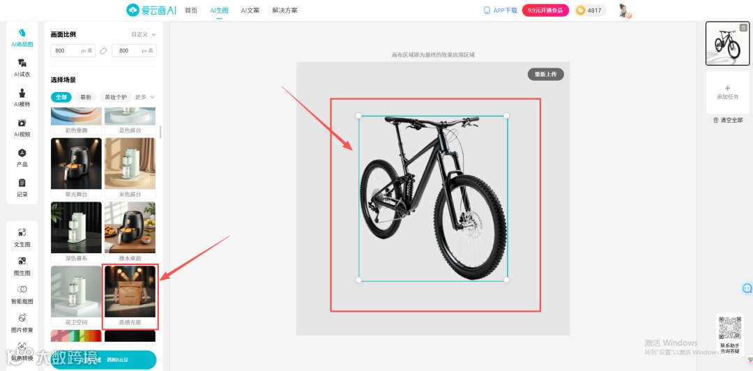Click 清空全部 to clear tasks

pos(727,120)
